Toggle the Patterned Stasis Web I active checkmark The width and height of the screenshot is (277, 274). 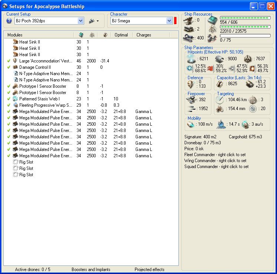point(9,99)
